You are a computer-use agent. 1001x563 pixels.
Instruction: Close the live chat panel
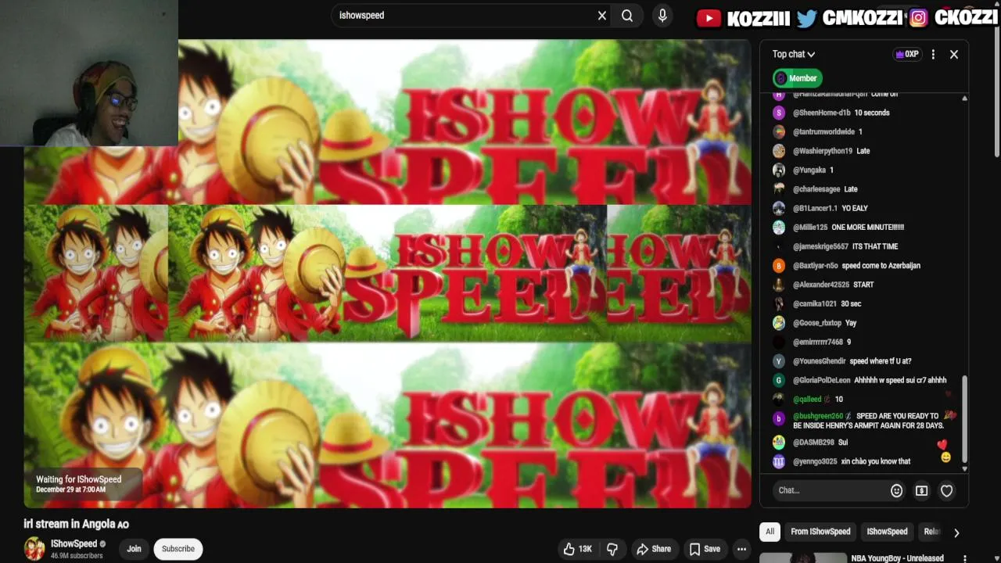[954, 55]
